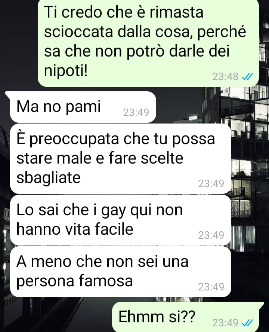Select the 'Ma no pami' message bubble

click(83, 107)
